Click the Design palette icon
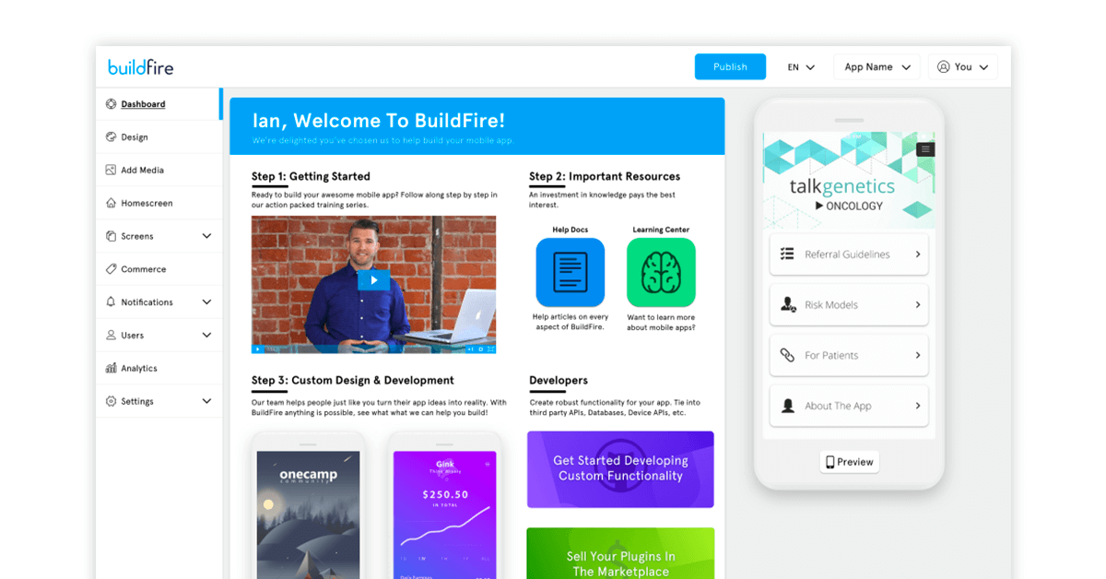 click(111, 137)
